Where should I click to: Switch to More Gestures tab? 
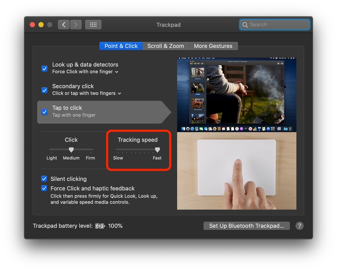(214, 46)
